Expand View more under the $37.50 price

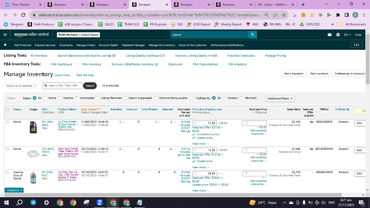pos(201,144)
